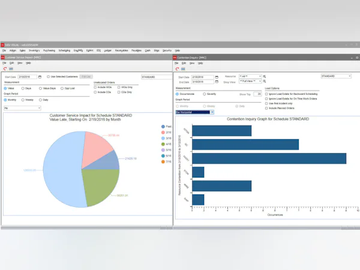
Task: Click the Show Top value field
Action: tap(257, 94)
